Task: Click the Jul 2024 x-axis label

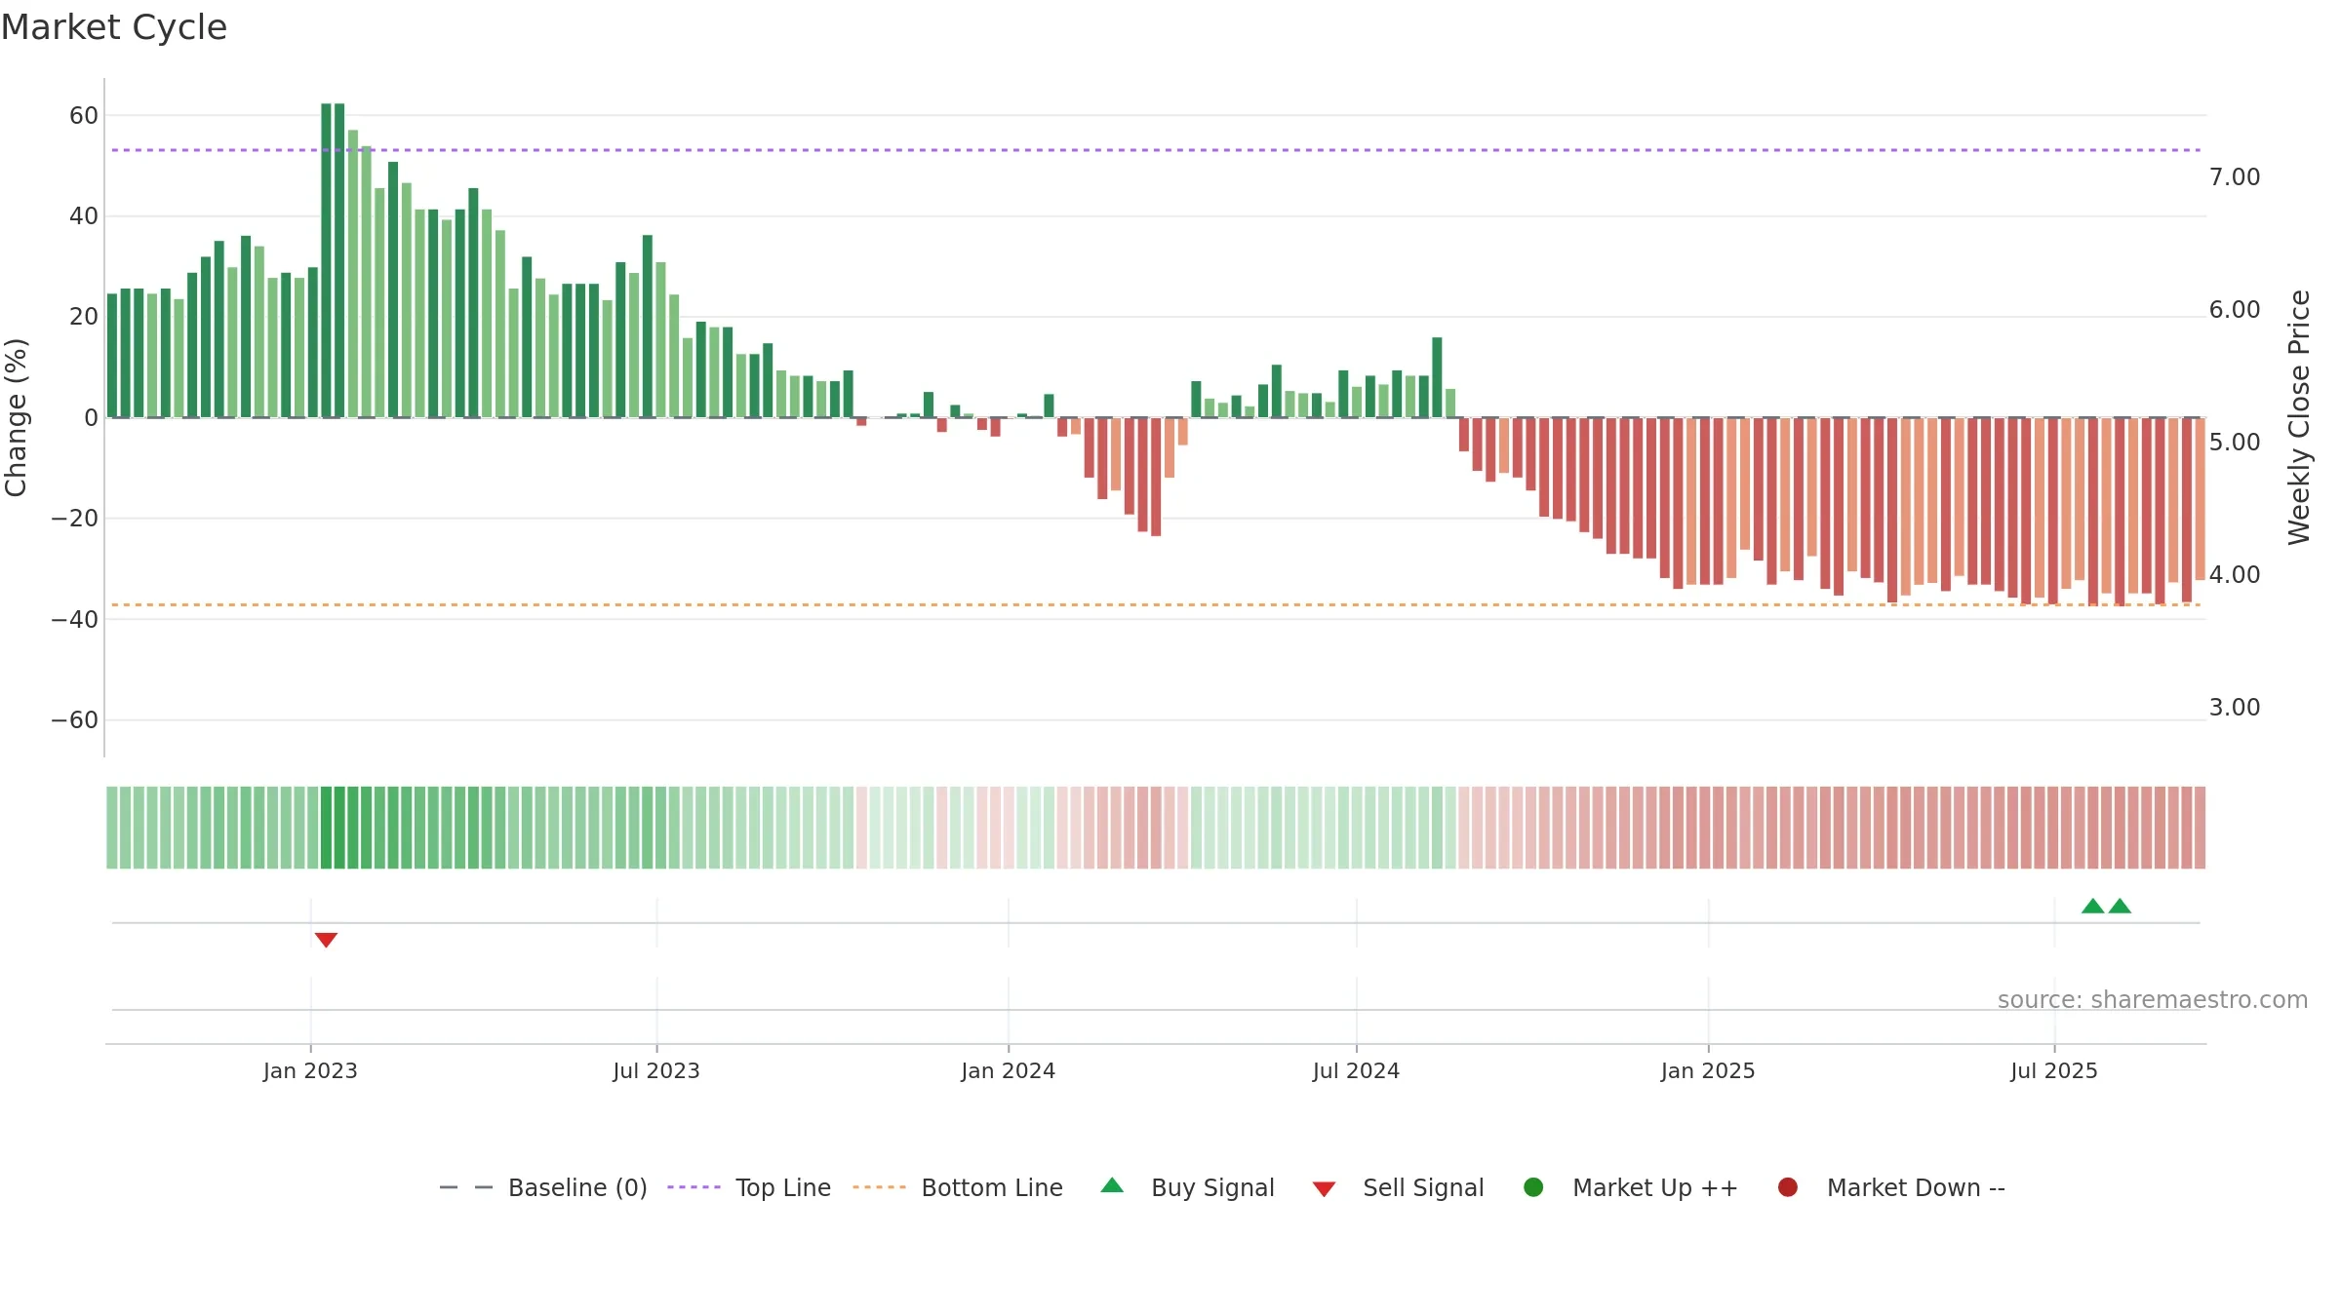Action: [1356, 1070]
